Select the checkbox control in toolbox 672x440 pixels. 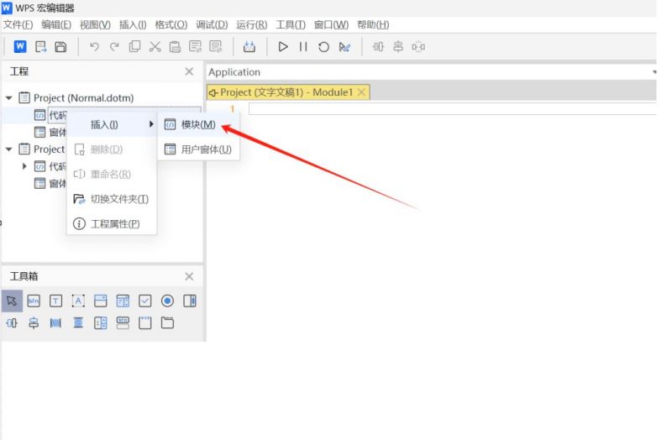(144, 301)
